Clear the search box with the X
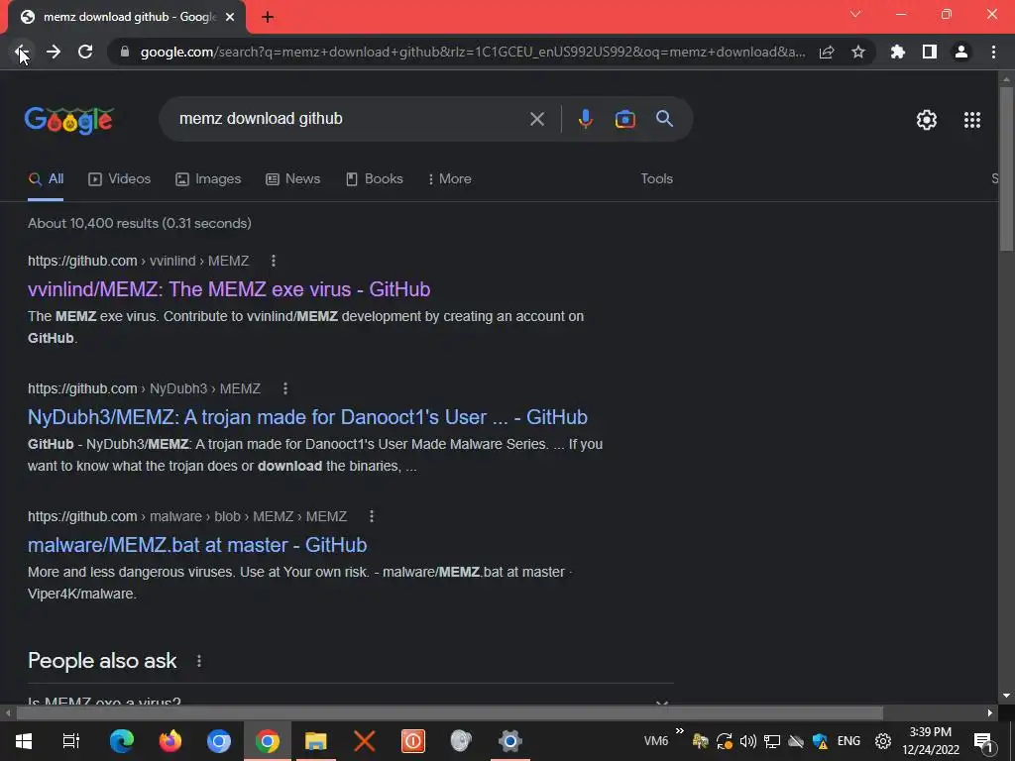1015x761 pixels. tap(537, 119)
